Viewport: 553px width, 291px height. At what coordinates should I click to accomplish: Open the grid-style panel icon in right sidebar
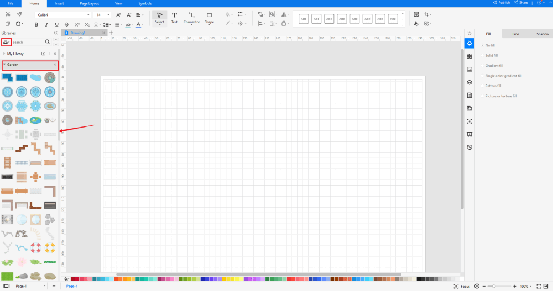coord(469,56)
